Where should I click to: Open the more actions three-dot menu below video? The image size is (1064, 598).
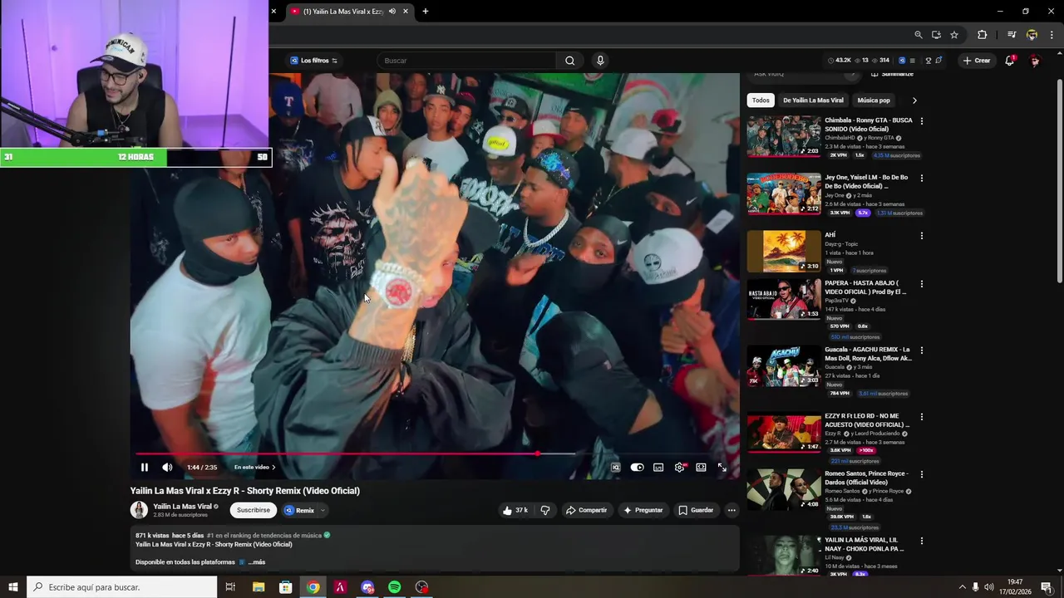pos(731,510)
